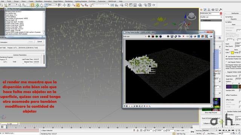Image resolution: width=241 pixels, height=135 pixels.
Task: Open the Material Editor icon
Action: 140,5
